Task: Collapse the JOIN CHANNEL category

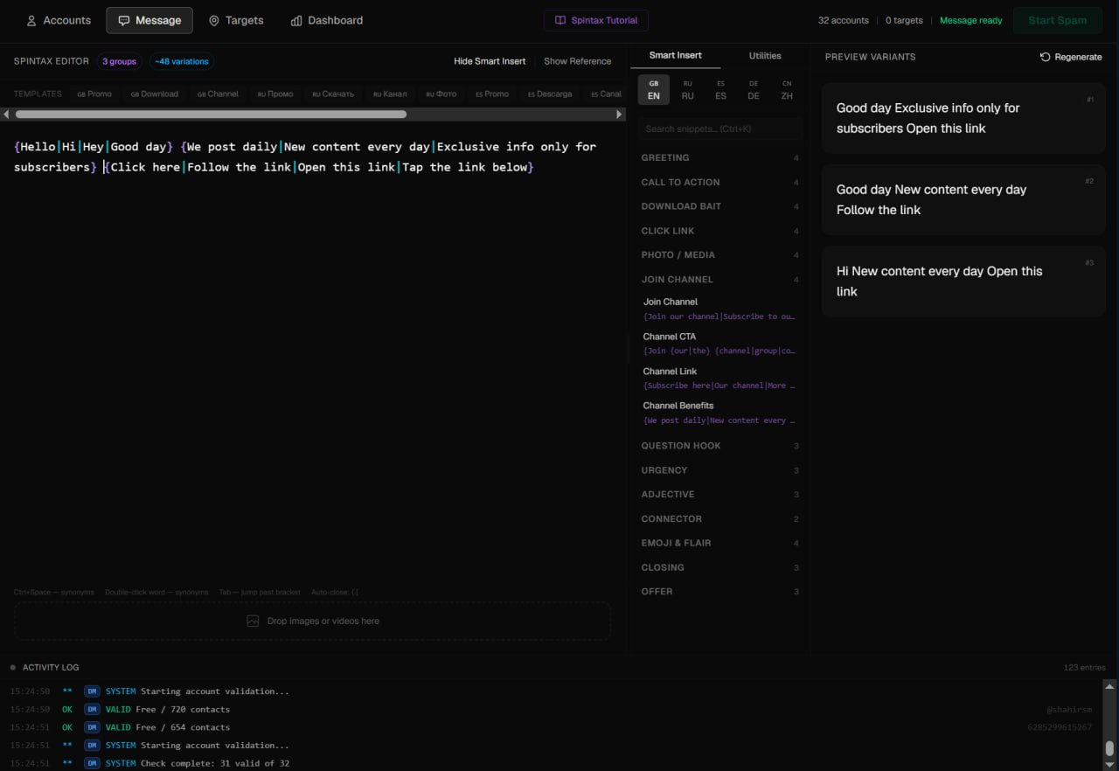Action: point(720,280)
